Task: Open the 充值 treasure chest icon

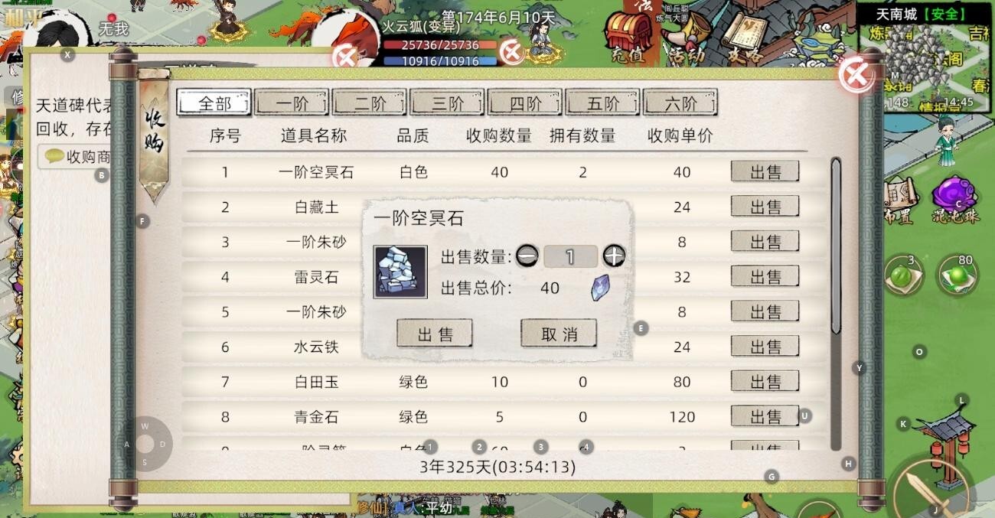Action: 628,38
